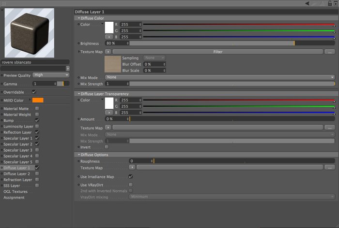Screen dimensions: 339x228
Task: Enable the SSS Layer checkbox
Action: 37,185
